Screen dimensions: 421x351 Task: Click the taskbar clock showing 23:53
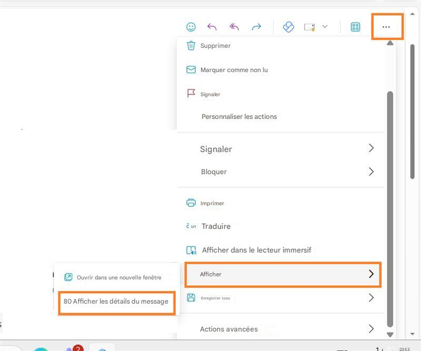[404, 349]
